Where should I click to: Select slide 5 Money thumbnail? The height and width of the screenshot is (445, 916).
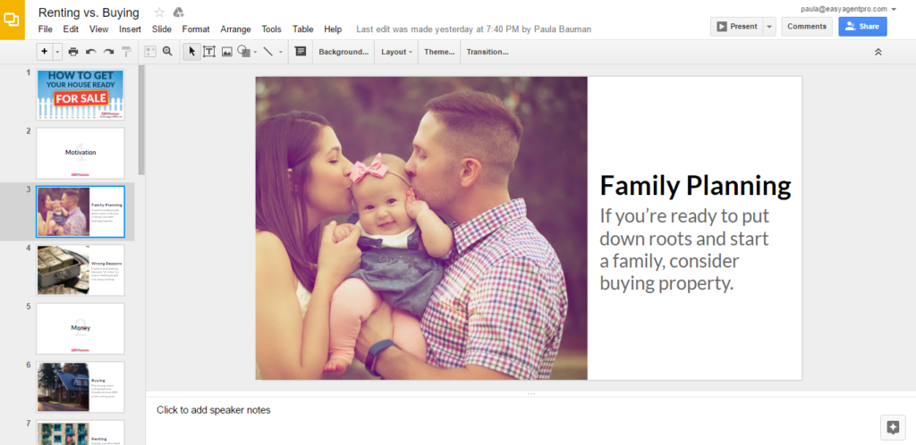80,328
